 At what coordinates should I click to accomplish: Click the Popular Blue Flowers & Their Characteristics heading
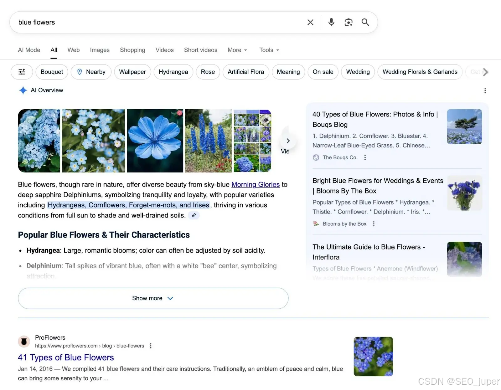(x=104, y=235)
